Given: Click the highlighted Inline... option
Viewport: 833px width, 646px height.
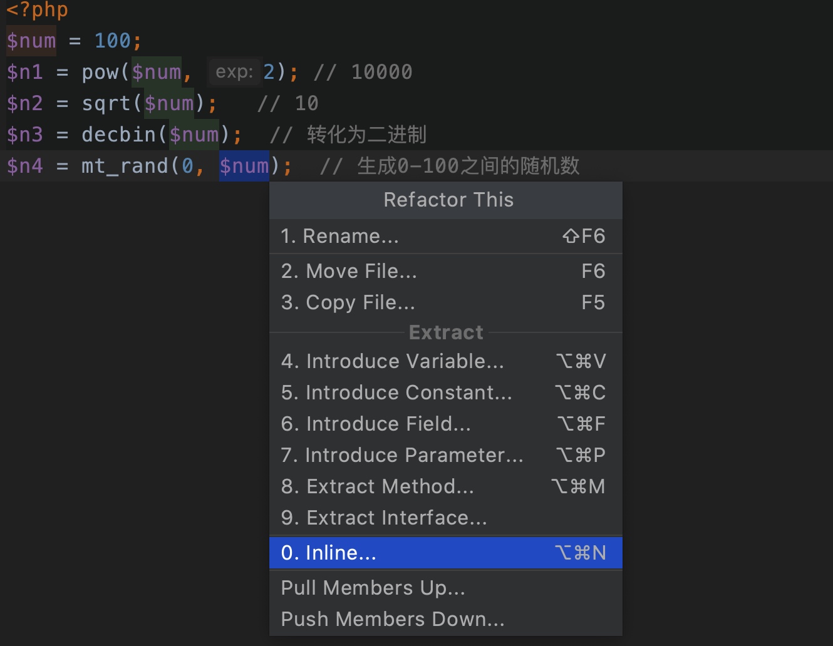Looking at the screenshot, I should [446, 553].
